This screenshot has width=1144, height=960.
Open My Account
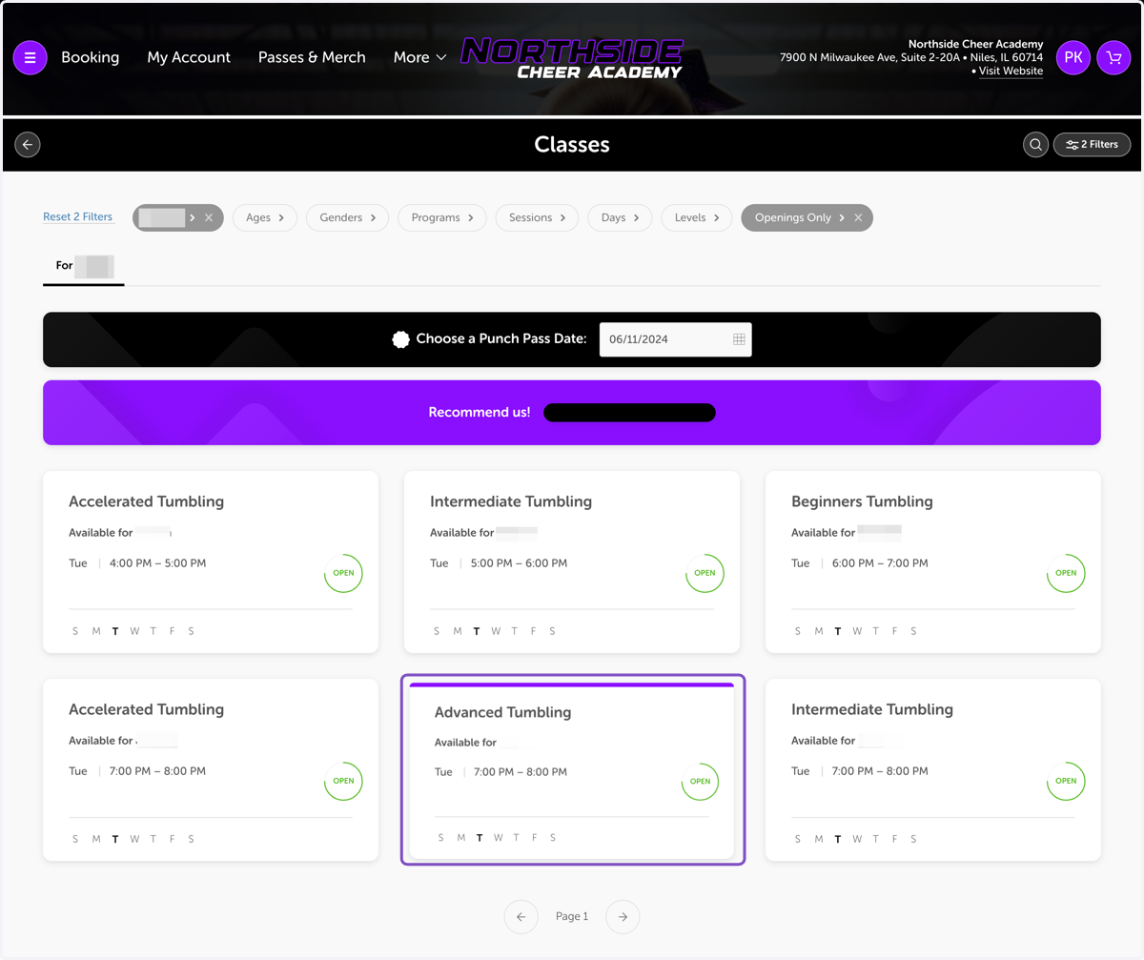(x=189, y=57)
